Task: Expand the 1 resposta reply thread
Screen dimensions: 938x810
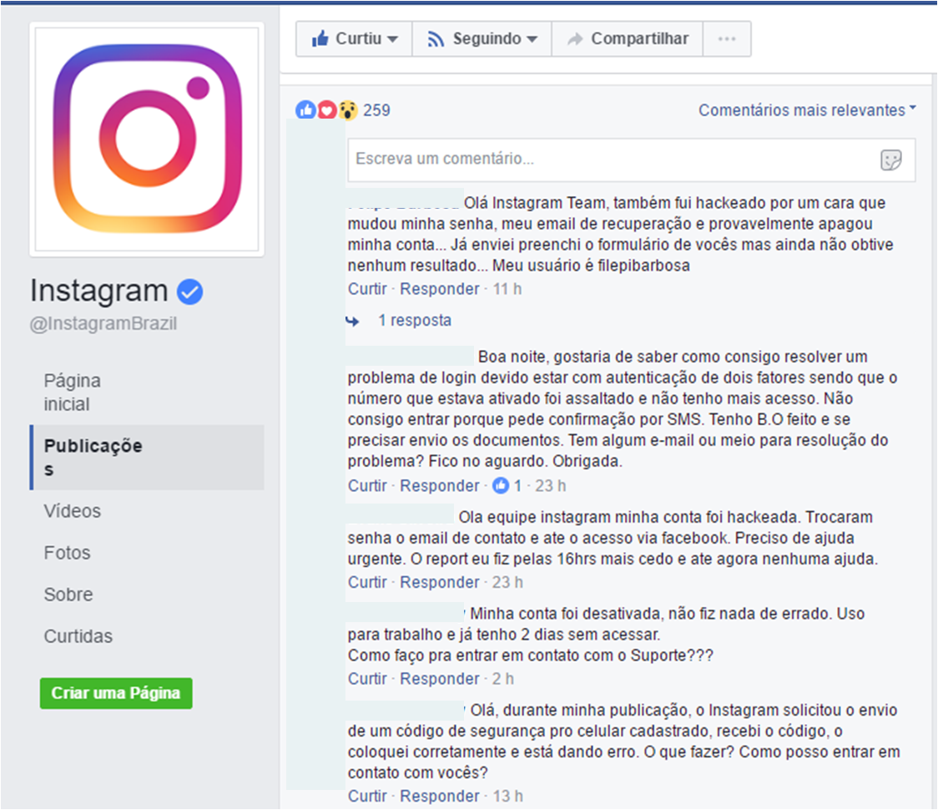Action: 415,321
